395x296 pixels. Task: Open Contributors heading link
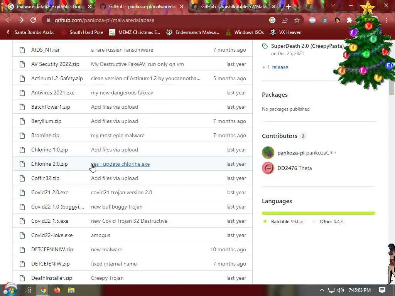[280, 136]
